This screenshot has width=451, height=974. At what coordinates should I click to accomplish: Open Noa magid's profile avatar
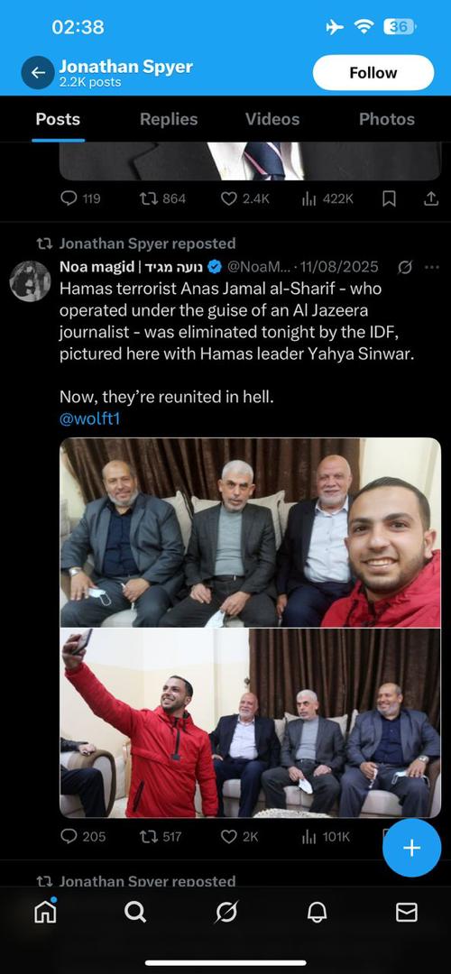pos(30,281)
